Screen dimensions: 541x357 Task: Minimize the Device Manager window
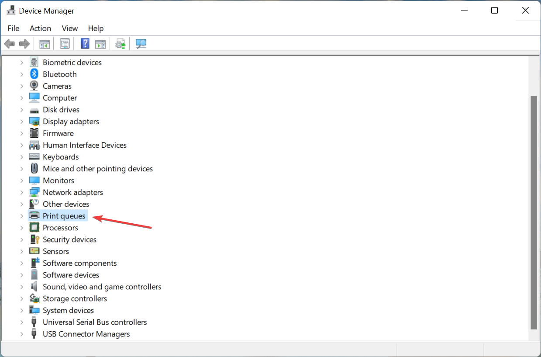pos(463,10)
